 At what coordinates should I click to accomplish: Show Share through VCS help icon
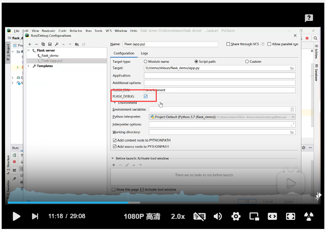click(263, 44)
